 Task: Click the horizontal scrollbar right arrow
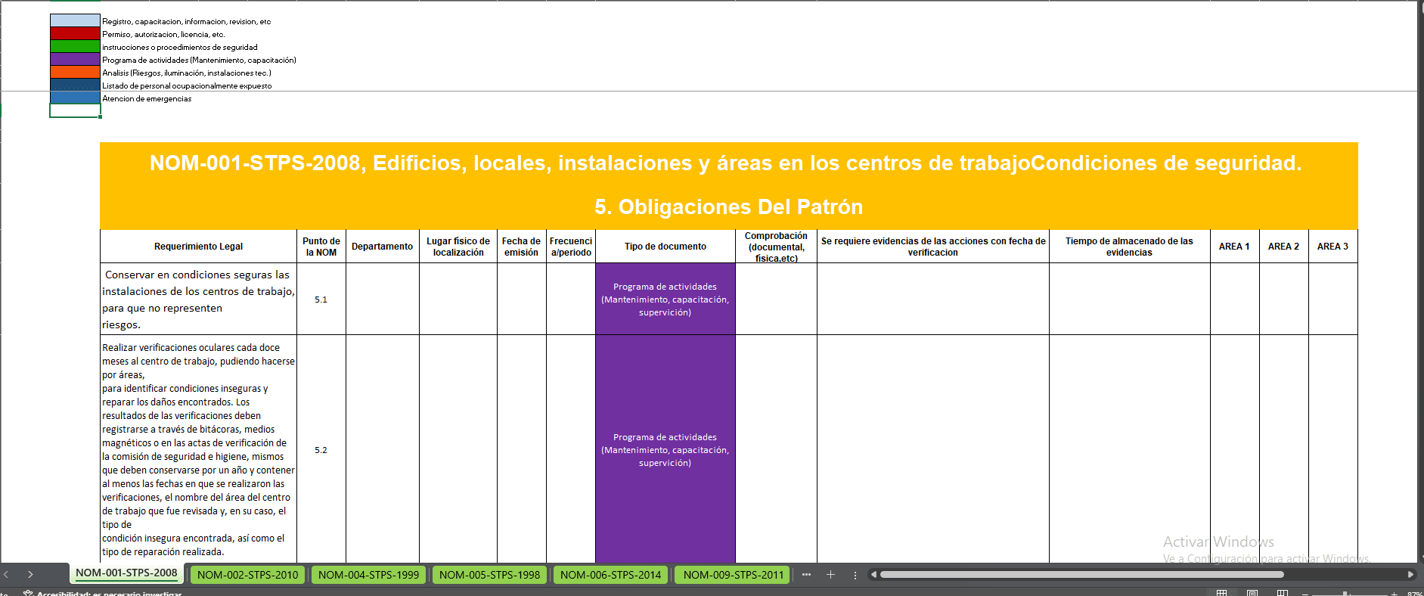1410,575
